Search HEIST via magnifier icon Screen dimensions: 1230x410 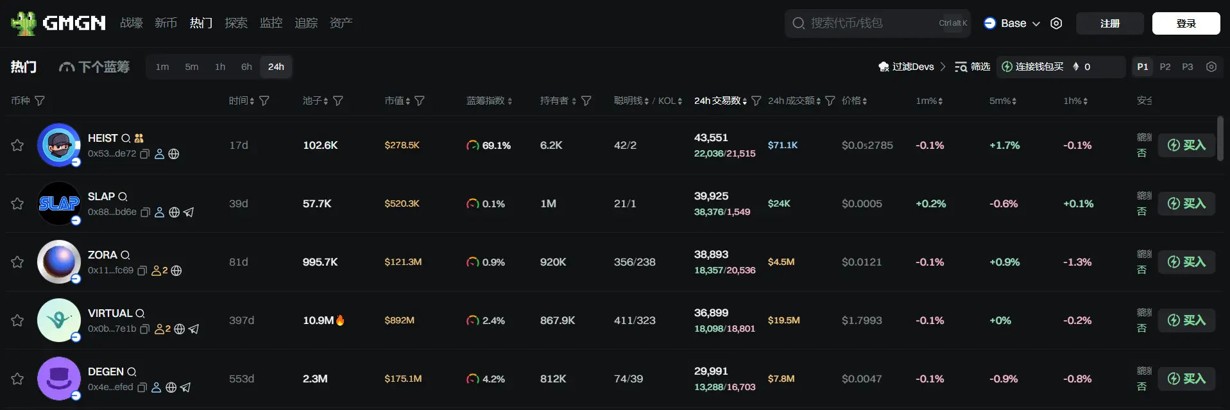pos(126,138)
